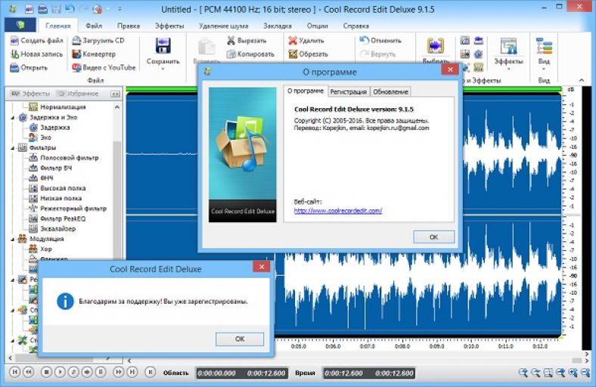Click the Обрезать crop icon
The height and width of the screenshot is (387, 596).
[292, 54]
